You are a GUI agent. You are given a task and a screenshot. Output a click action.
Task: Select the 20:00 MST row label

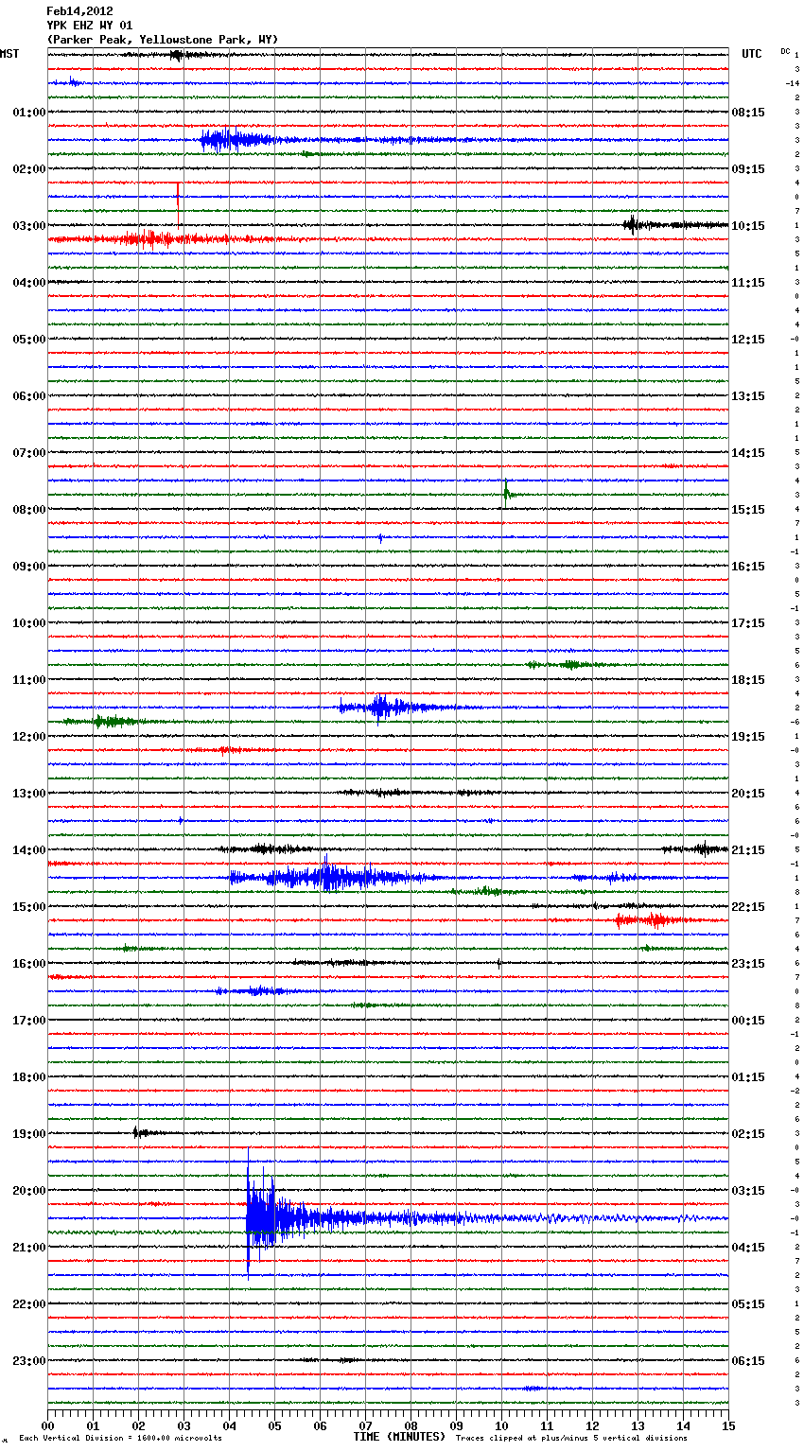[x=29, y=1191]
